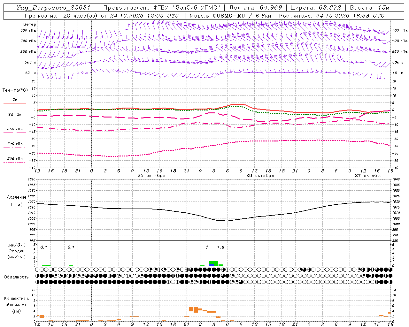Screen dimensions: 409x327
Task: Select the station title Yug_Beryozovo_23631
Action: 53,8
